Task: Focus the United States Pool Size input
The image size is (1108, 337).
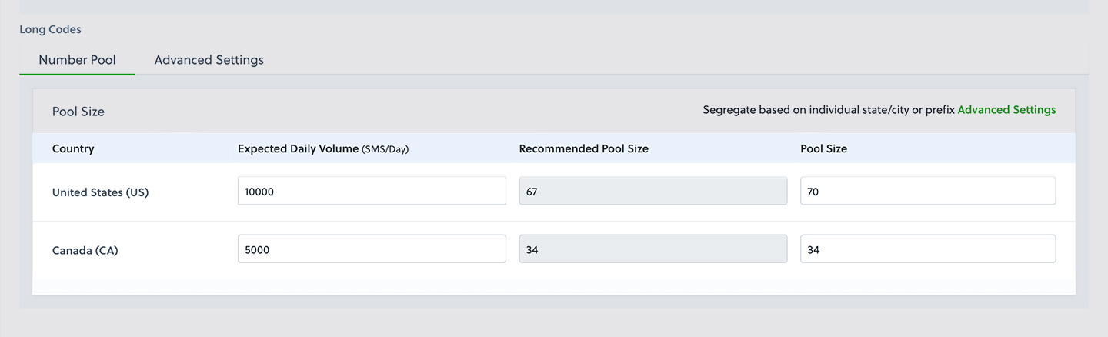Action: click(927, 192)
